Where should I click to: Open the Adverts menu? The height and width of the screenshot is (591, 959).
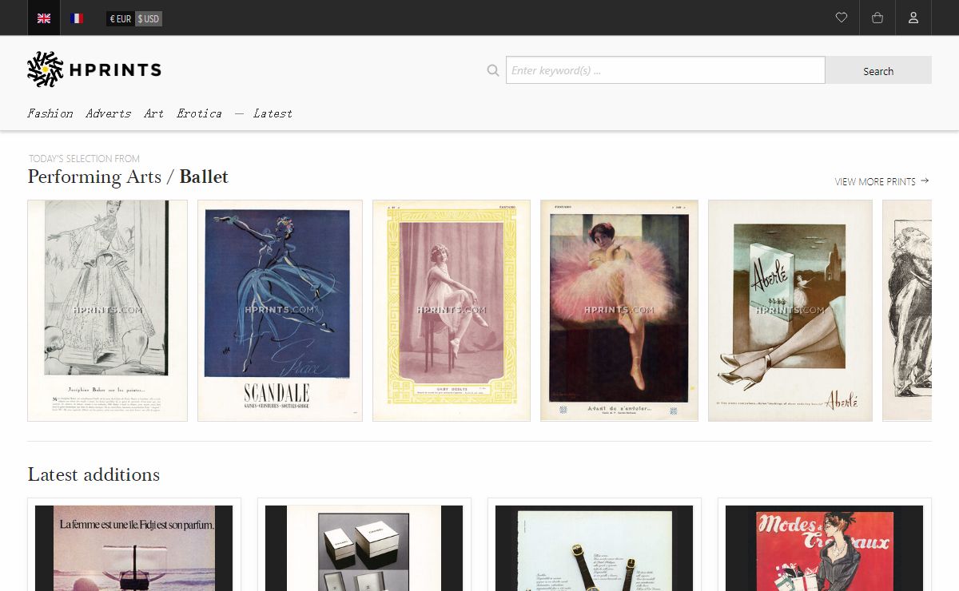pos(108,113)
